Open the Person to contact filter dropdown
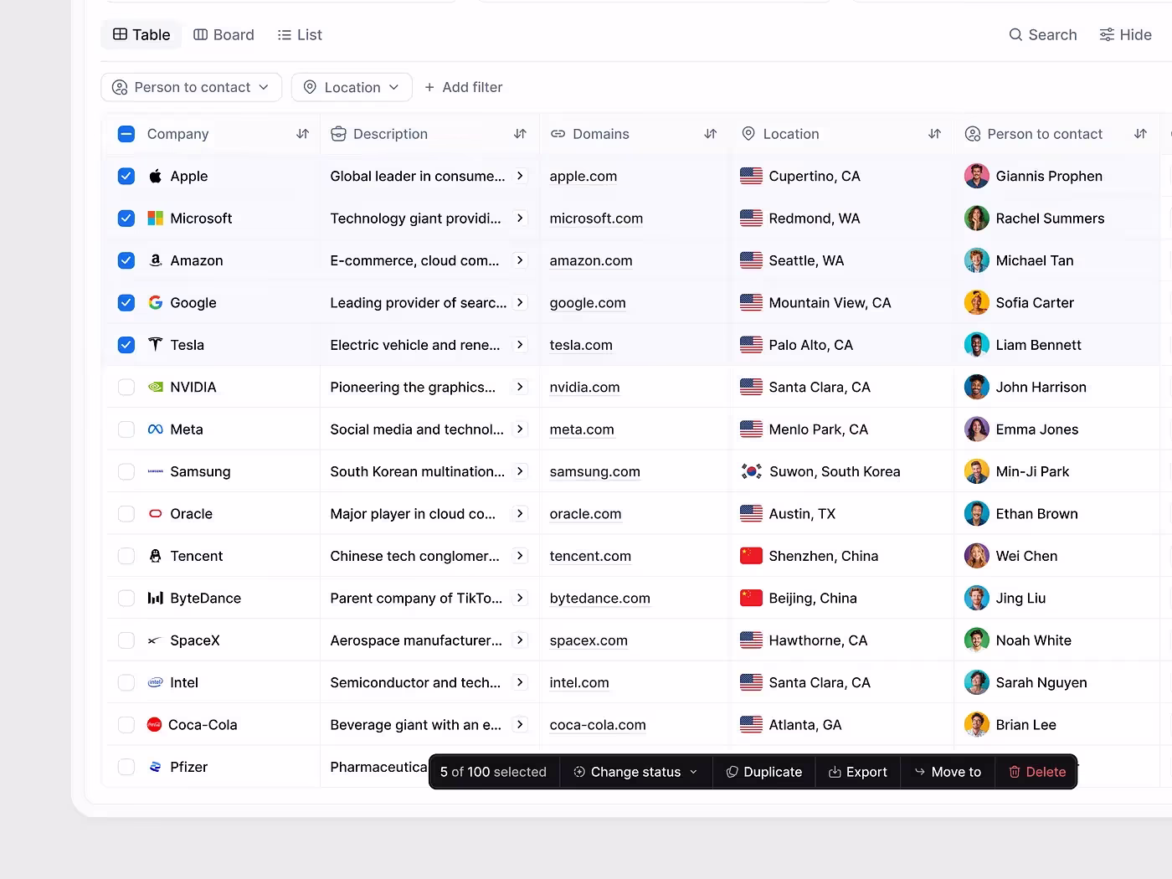This screenshot has width=1172, height=879. (x=191, y=87)
